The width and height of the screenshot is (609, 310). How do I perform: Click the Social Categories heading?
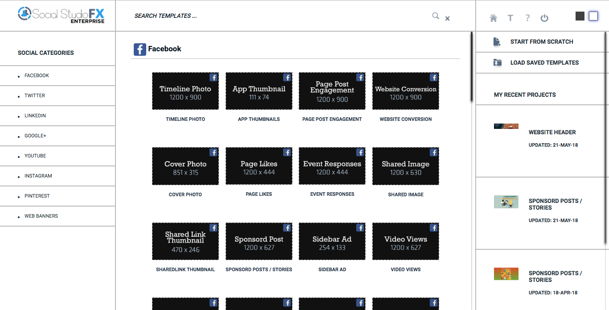click(46, 53)
